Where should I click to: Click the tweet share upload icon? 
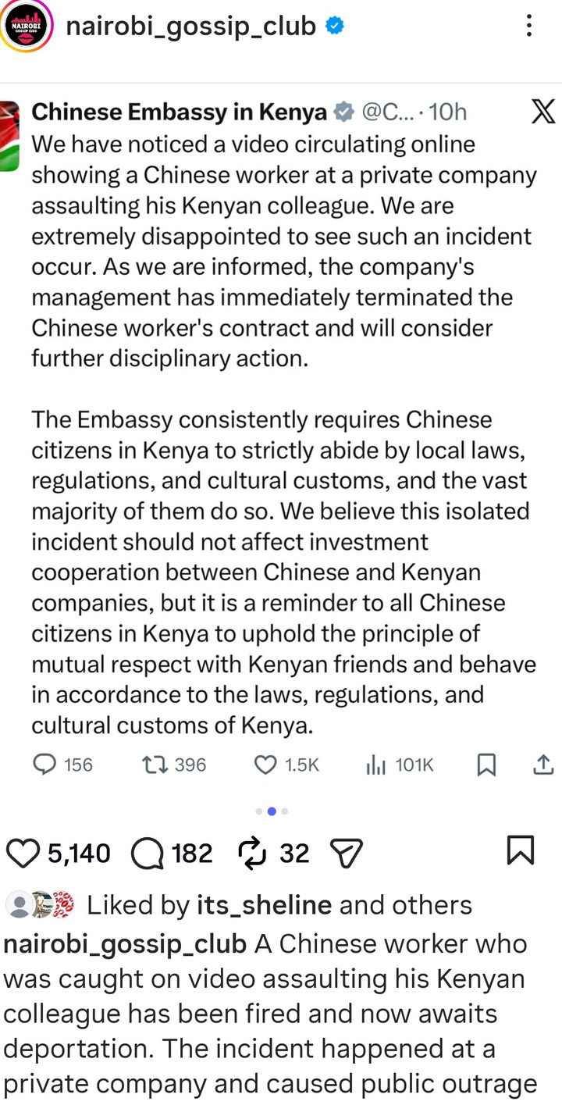pos(542,765)
